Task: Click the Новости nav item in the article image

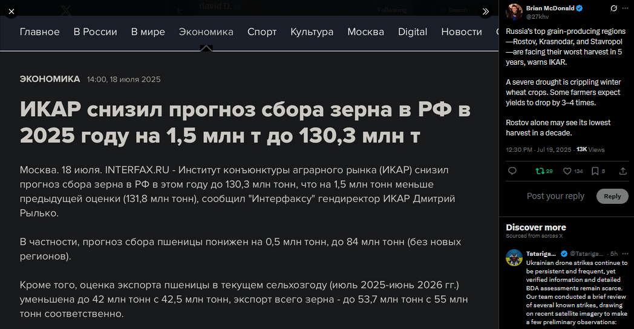Action: [462, 32]
